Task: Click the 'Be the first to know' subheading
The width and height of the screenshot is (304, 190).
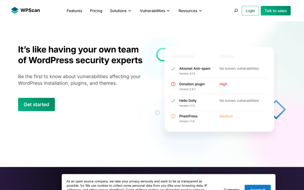Action: 79,80
